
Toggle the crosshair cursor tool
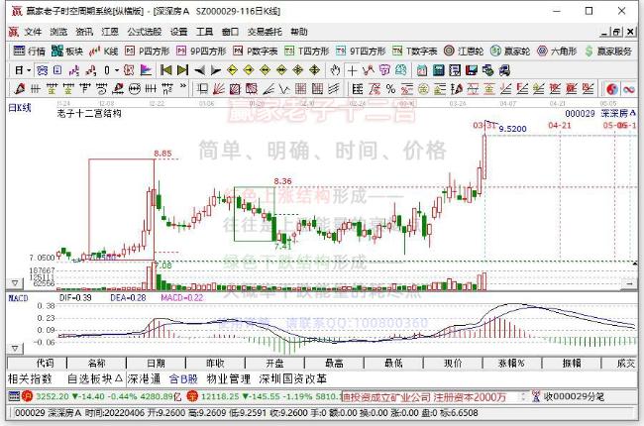click(352, 70)
